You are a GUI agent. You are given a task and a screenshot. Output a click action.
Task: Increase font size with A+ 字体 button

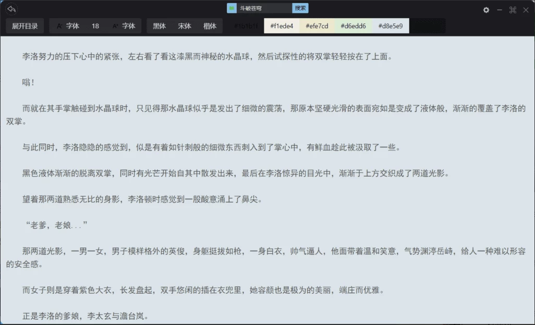pyautogui.click(x=124, y=26)
